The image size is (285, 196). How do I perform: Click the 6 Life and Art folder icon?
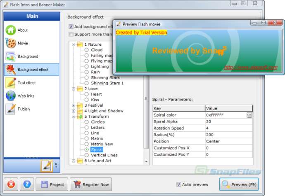[x=80, y=161]
